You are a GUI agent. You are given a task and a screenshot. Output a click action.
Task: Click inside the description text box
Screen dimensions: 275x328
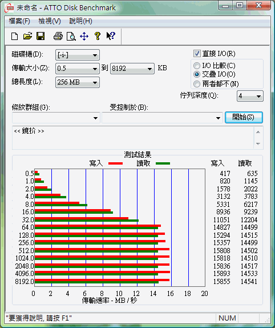coord(133,138)
